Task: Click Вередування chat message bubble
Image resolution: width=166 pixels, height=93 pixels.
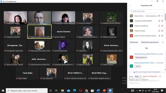Action: click(141, 57)
